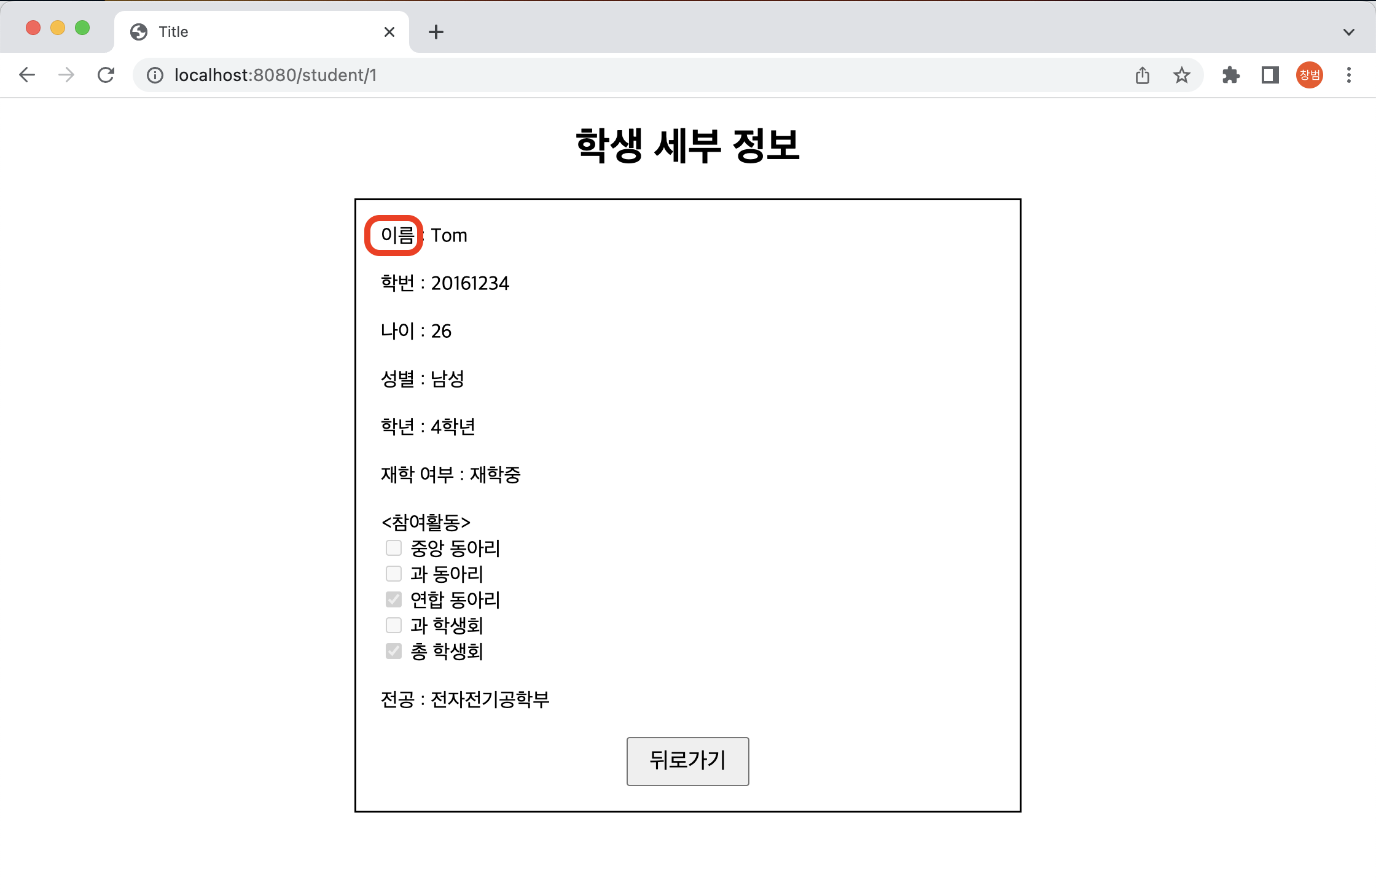Click the browser back arrow
Viewport: 1376px width, 893px height.
tap(27, 75)
